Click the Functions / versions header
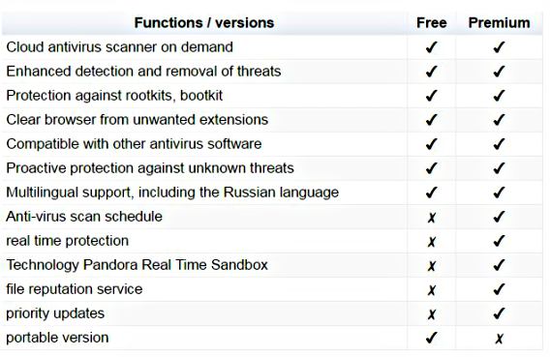Screen dimensions: 550x357 click(204, 23)
